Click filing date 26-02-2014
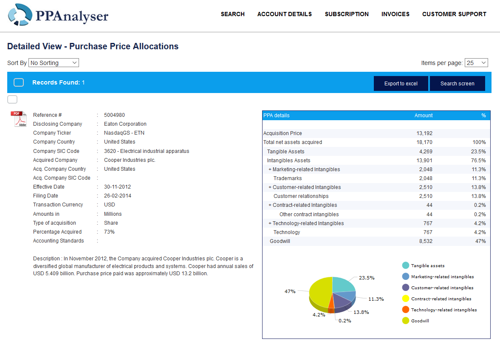 pyautogui.click(x=118, y=196)
